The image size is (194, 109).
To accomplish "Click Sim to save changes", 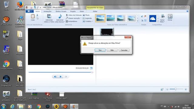I will click(100, 50).
